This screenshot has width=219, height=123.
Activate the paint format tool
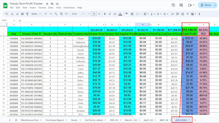click(x=27, y=14)
